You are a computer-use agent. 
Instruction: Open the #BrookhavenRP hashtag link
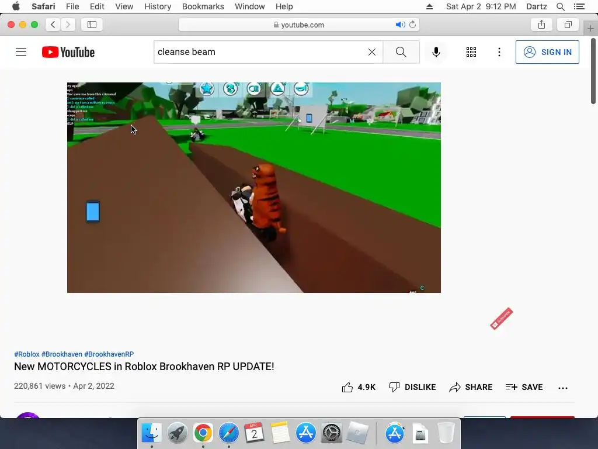pos(109,354)
